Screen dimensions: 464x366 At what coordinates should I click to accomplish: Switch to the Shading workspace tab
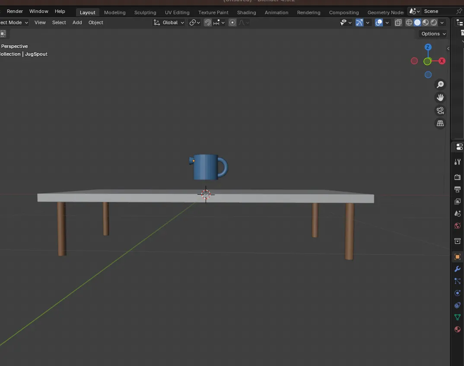(246, 13)
